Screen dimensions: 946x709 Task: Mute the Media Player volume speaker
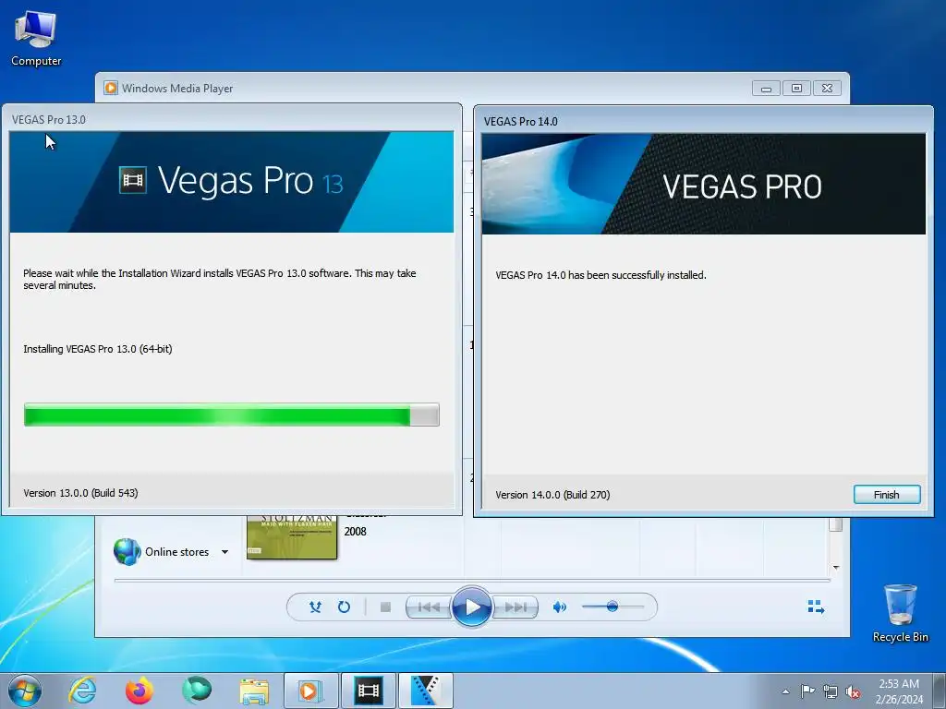(560, 607)
